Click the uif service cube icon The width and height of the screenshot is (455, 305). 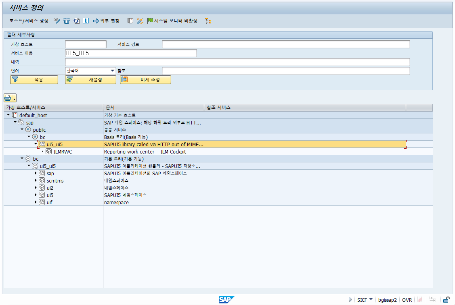coord(42,202)
